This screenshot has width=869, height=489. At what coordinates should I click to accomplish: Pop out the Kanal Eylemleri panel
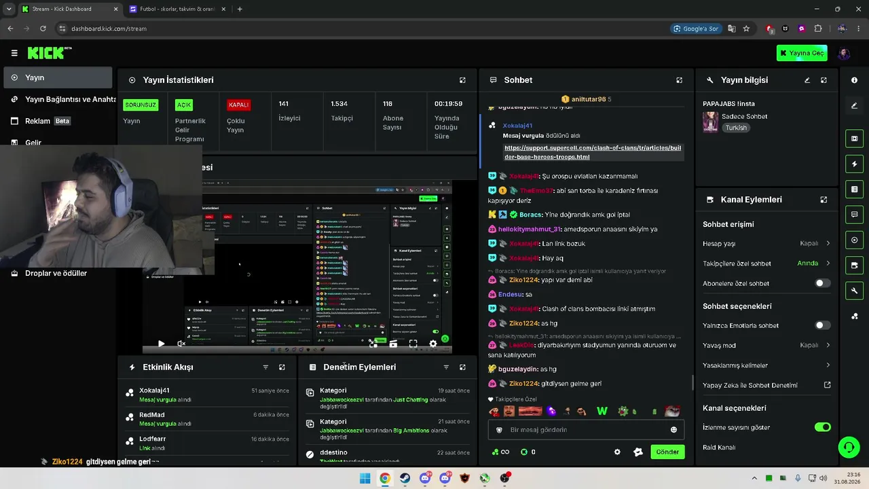[824, 200]
